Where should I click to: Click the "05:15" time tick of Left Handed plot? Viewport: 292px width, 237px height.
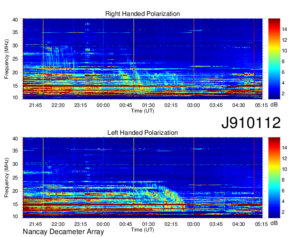click(261, 225)
